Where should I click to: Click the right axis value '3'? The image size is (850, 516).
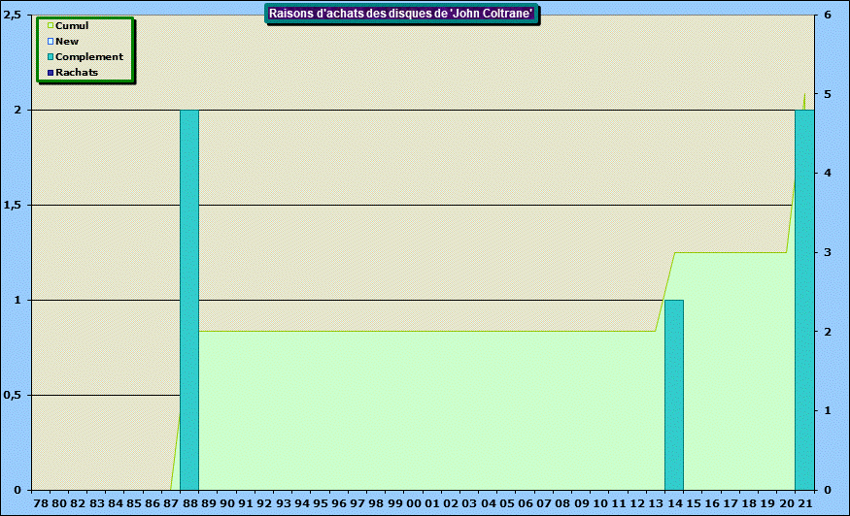pyautogui.click(x=827, y=253)
